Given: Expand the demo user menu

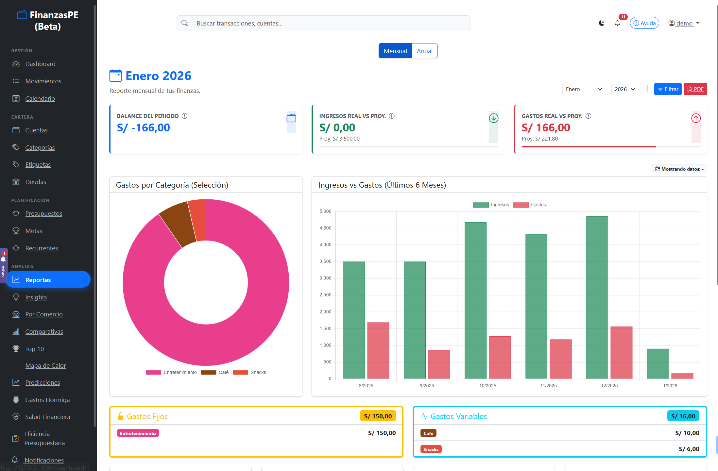Looking at the screenshot, I should coord(684,23).
